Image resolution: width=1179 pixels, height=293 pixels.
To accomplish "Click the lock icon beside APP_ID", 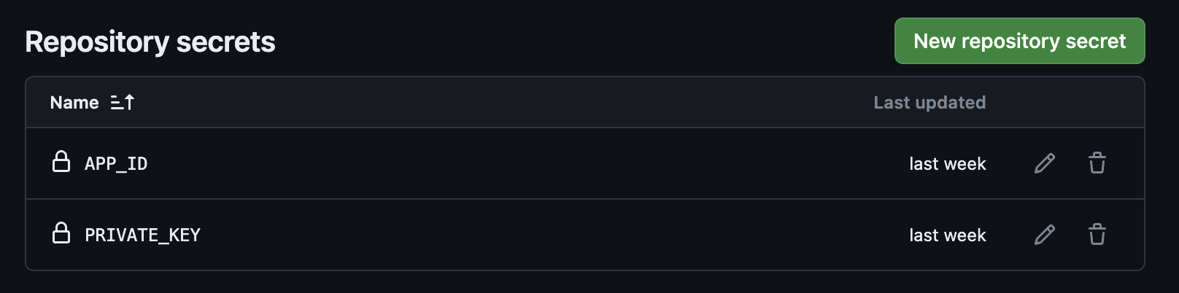I will [x=61, y=162].
